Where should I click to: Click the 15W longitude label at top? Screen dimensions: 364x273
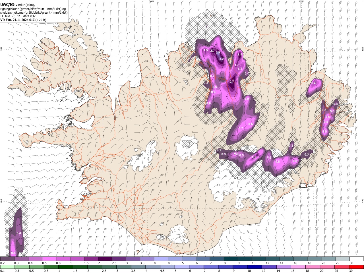pos(301,1)
